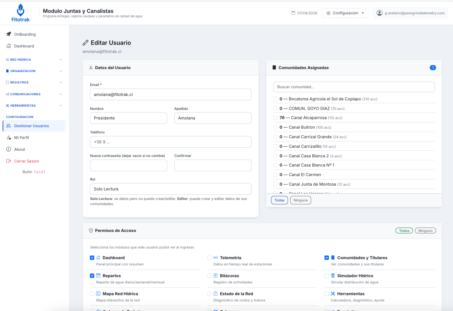Screen dimensions: 453x311
Task: Click the Fitotrak logo
Action: 21,13
